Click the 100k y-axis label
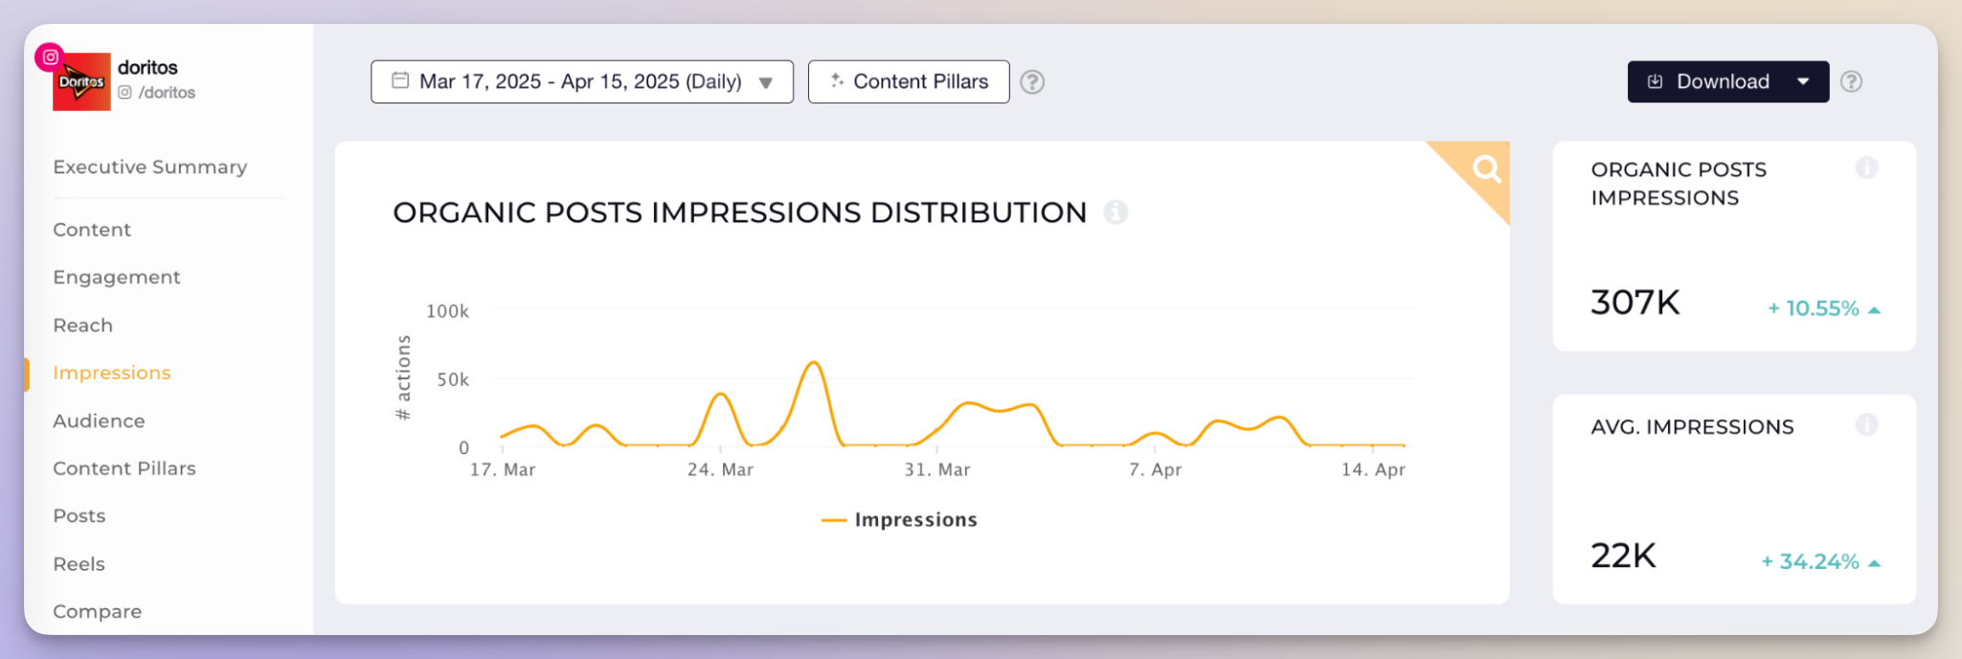The height and width of the screenshot is (659, 1962). pyautogui.click(x=447, y=311)
